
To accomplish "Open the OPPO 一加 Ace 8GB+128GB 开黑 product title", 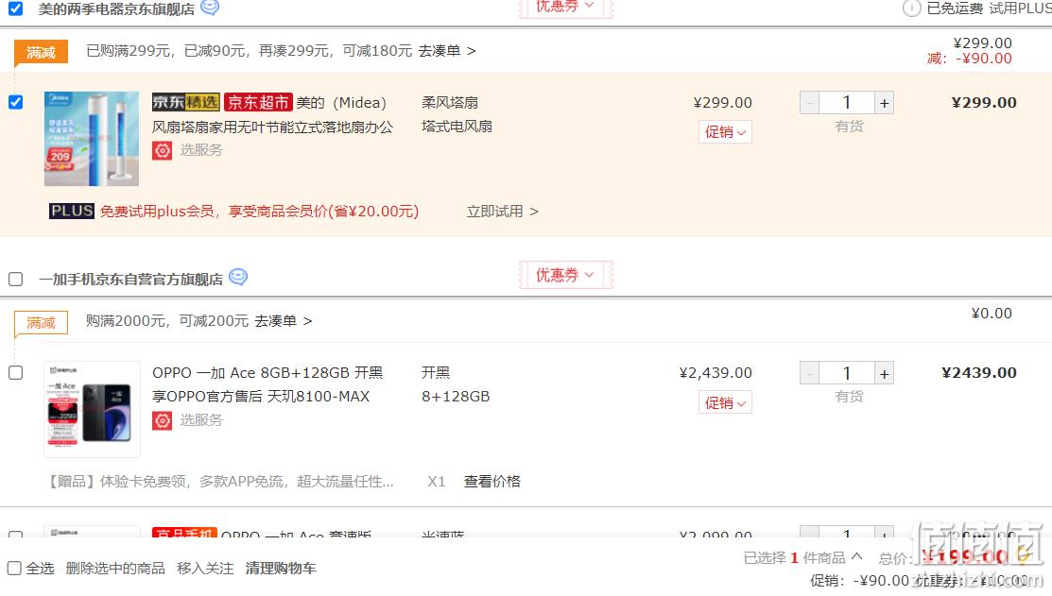I will pos(267,384).
